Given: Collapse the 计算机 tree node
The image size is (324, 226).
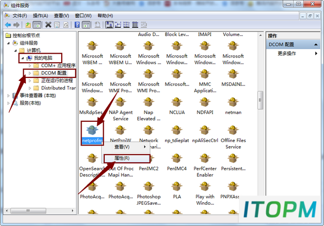Looking at the screenshot, I should point(16,51).
